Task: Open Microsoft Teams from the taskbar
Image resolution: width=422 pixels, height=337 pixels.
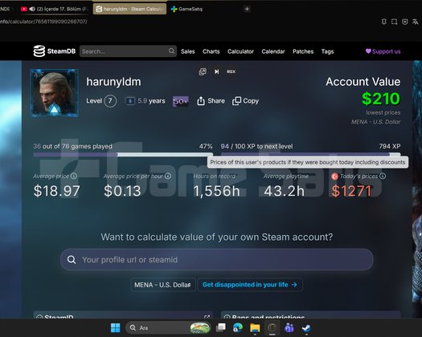Action: (x=289, y=327)
